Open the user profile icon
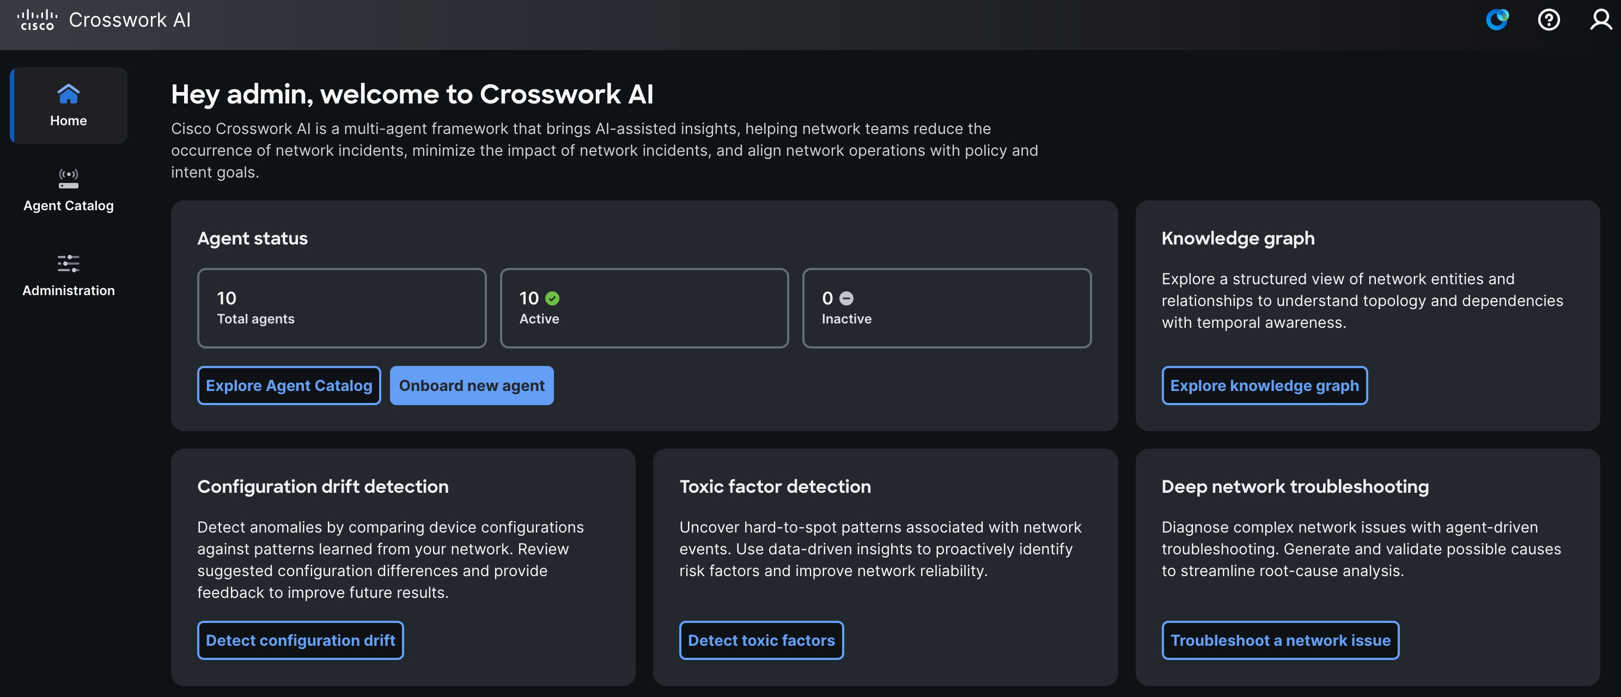 point(1600,20)
